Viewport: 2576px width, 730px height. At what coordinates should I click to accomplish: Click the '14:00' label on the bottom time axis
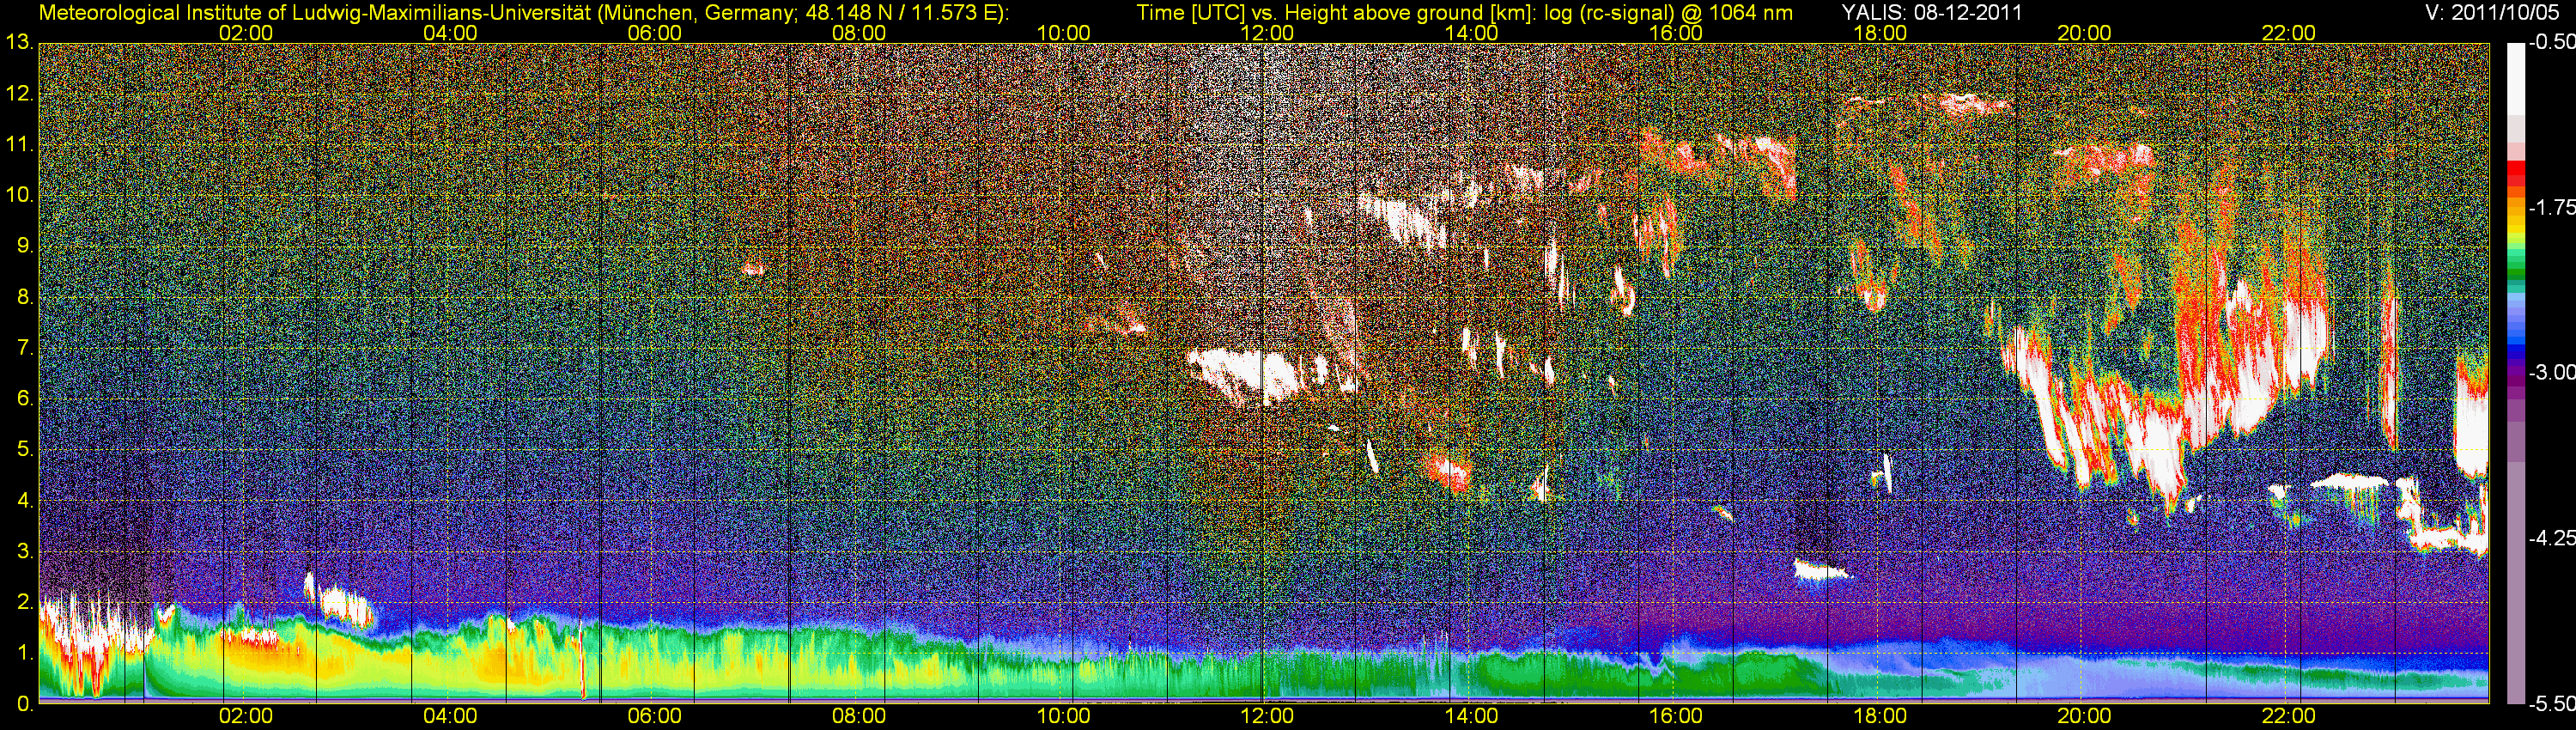coord(1472,717)
